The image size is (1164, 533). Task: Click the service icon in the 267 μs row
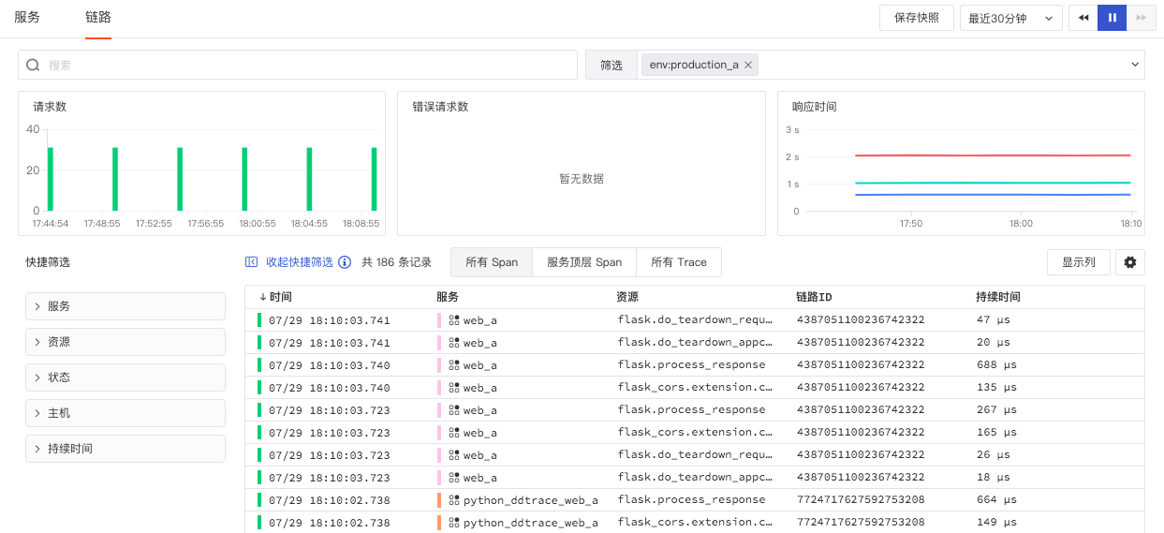(x=454, y=410)
